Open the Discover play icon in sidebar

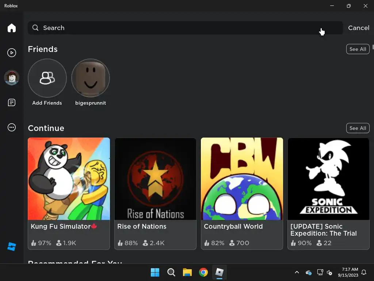[11, 53]
